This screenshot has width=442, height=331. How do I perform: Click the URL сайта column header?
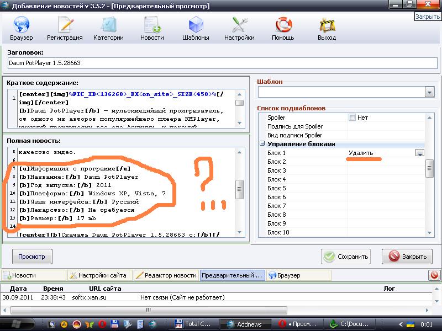pyautogui.click(x=105, y=289)
